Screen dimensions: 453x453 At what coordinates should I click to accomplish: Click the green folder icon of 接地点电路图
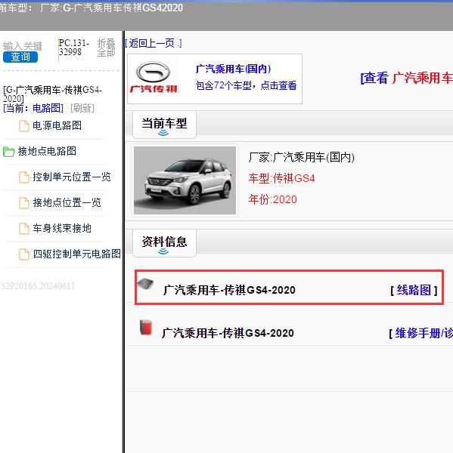(8, 152)
